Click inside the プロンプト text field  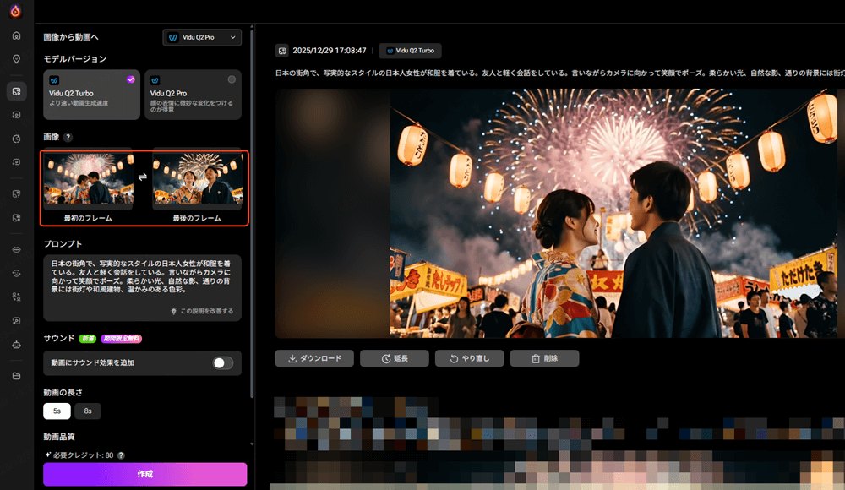[142, 280]
